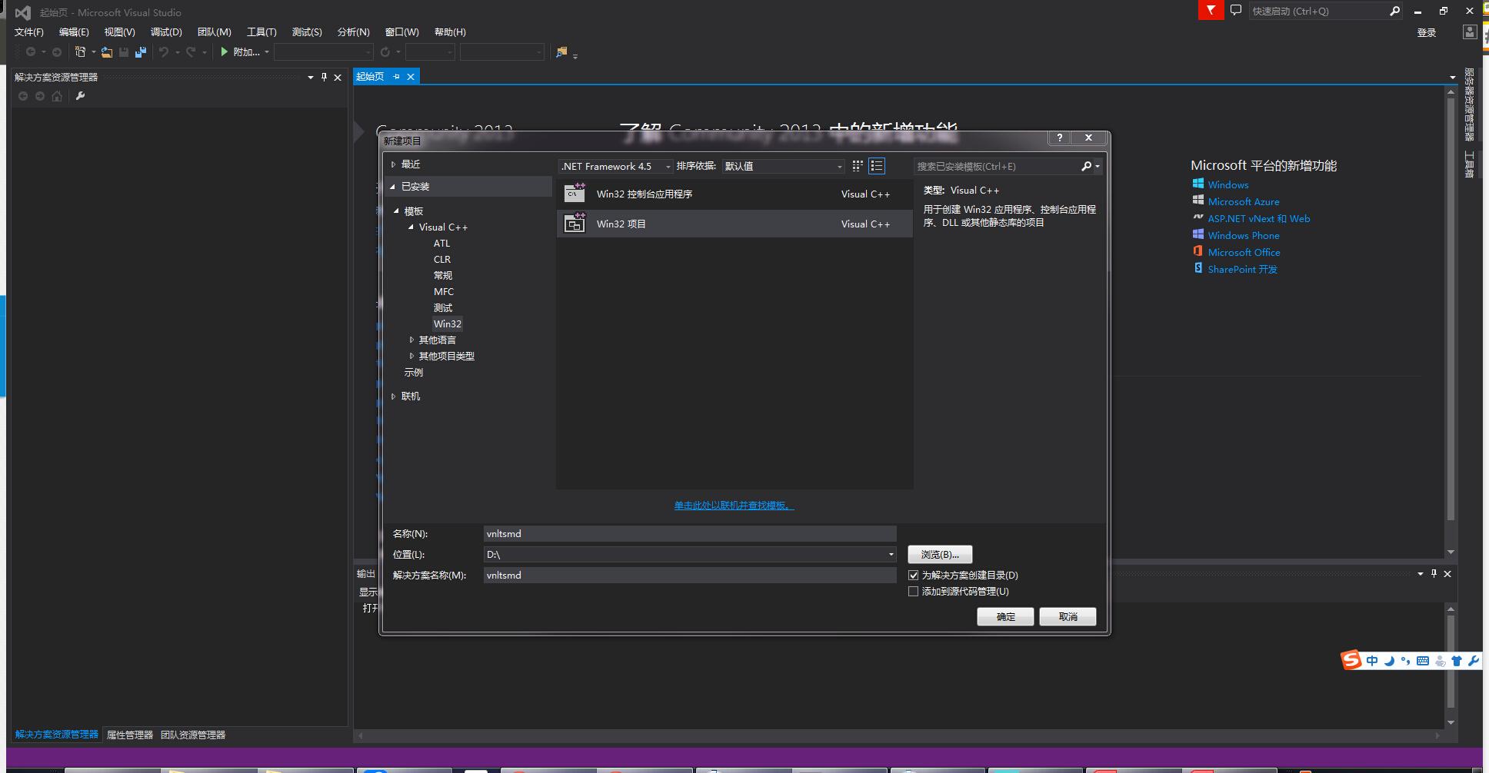Open the .NET Framework 4.5 dropdown
Viewport: 1489px width, 773px height.
616,166
